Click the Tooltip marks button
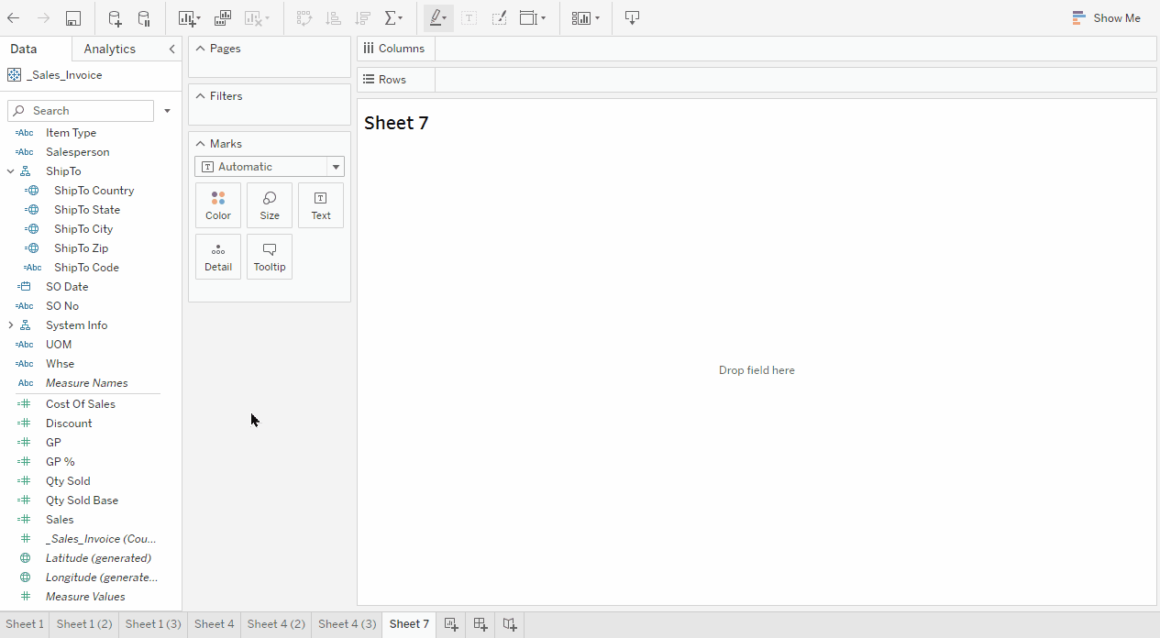The image size is (1160, 638). pos(270,257)
